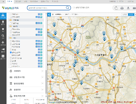Open the 지도선택 sidebar panel
This screenshot has width=136, height=104.
[x=3, y=16]
